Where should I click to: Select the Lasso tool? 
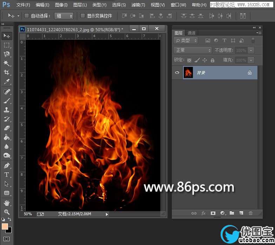point(7,54)
